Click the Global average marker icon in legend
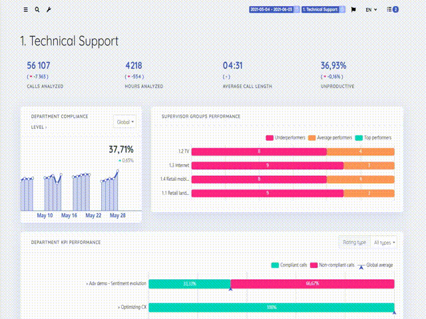426x319 pixels. (361, 265)
